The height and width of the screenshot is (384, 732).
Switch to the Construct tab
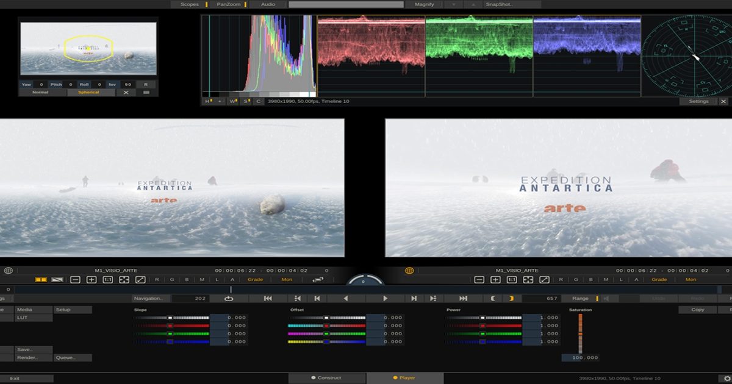(x=328, y=377)
